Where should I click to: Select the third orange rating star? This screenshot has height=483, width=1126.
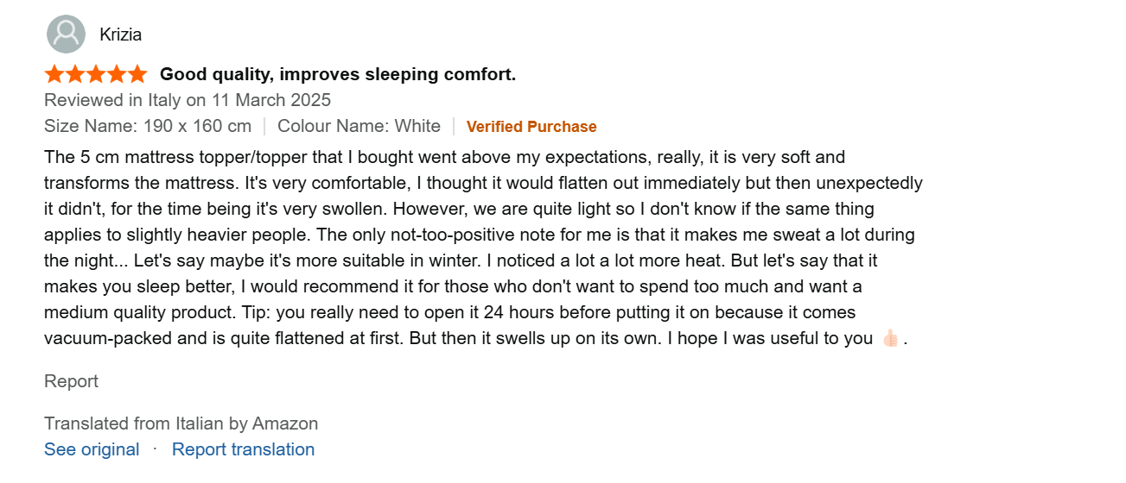[96, 74]
